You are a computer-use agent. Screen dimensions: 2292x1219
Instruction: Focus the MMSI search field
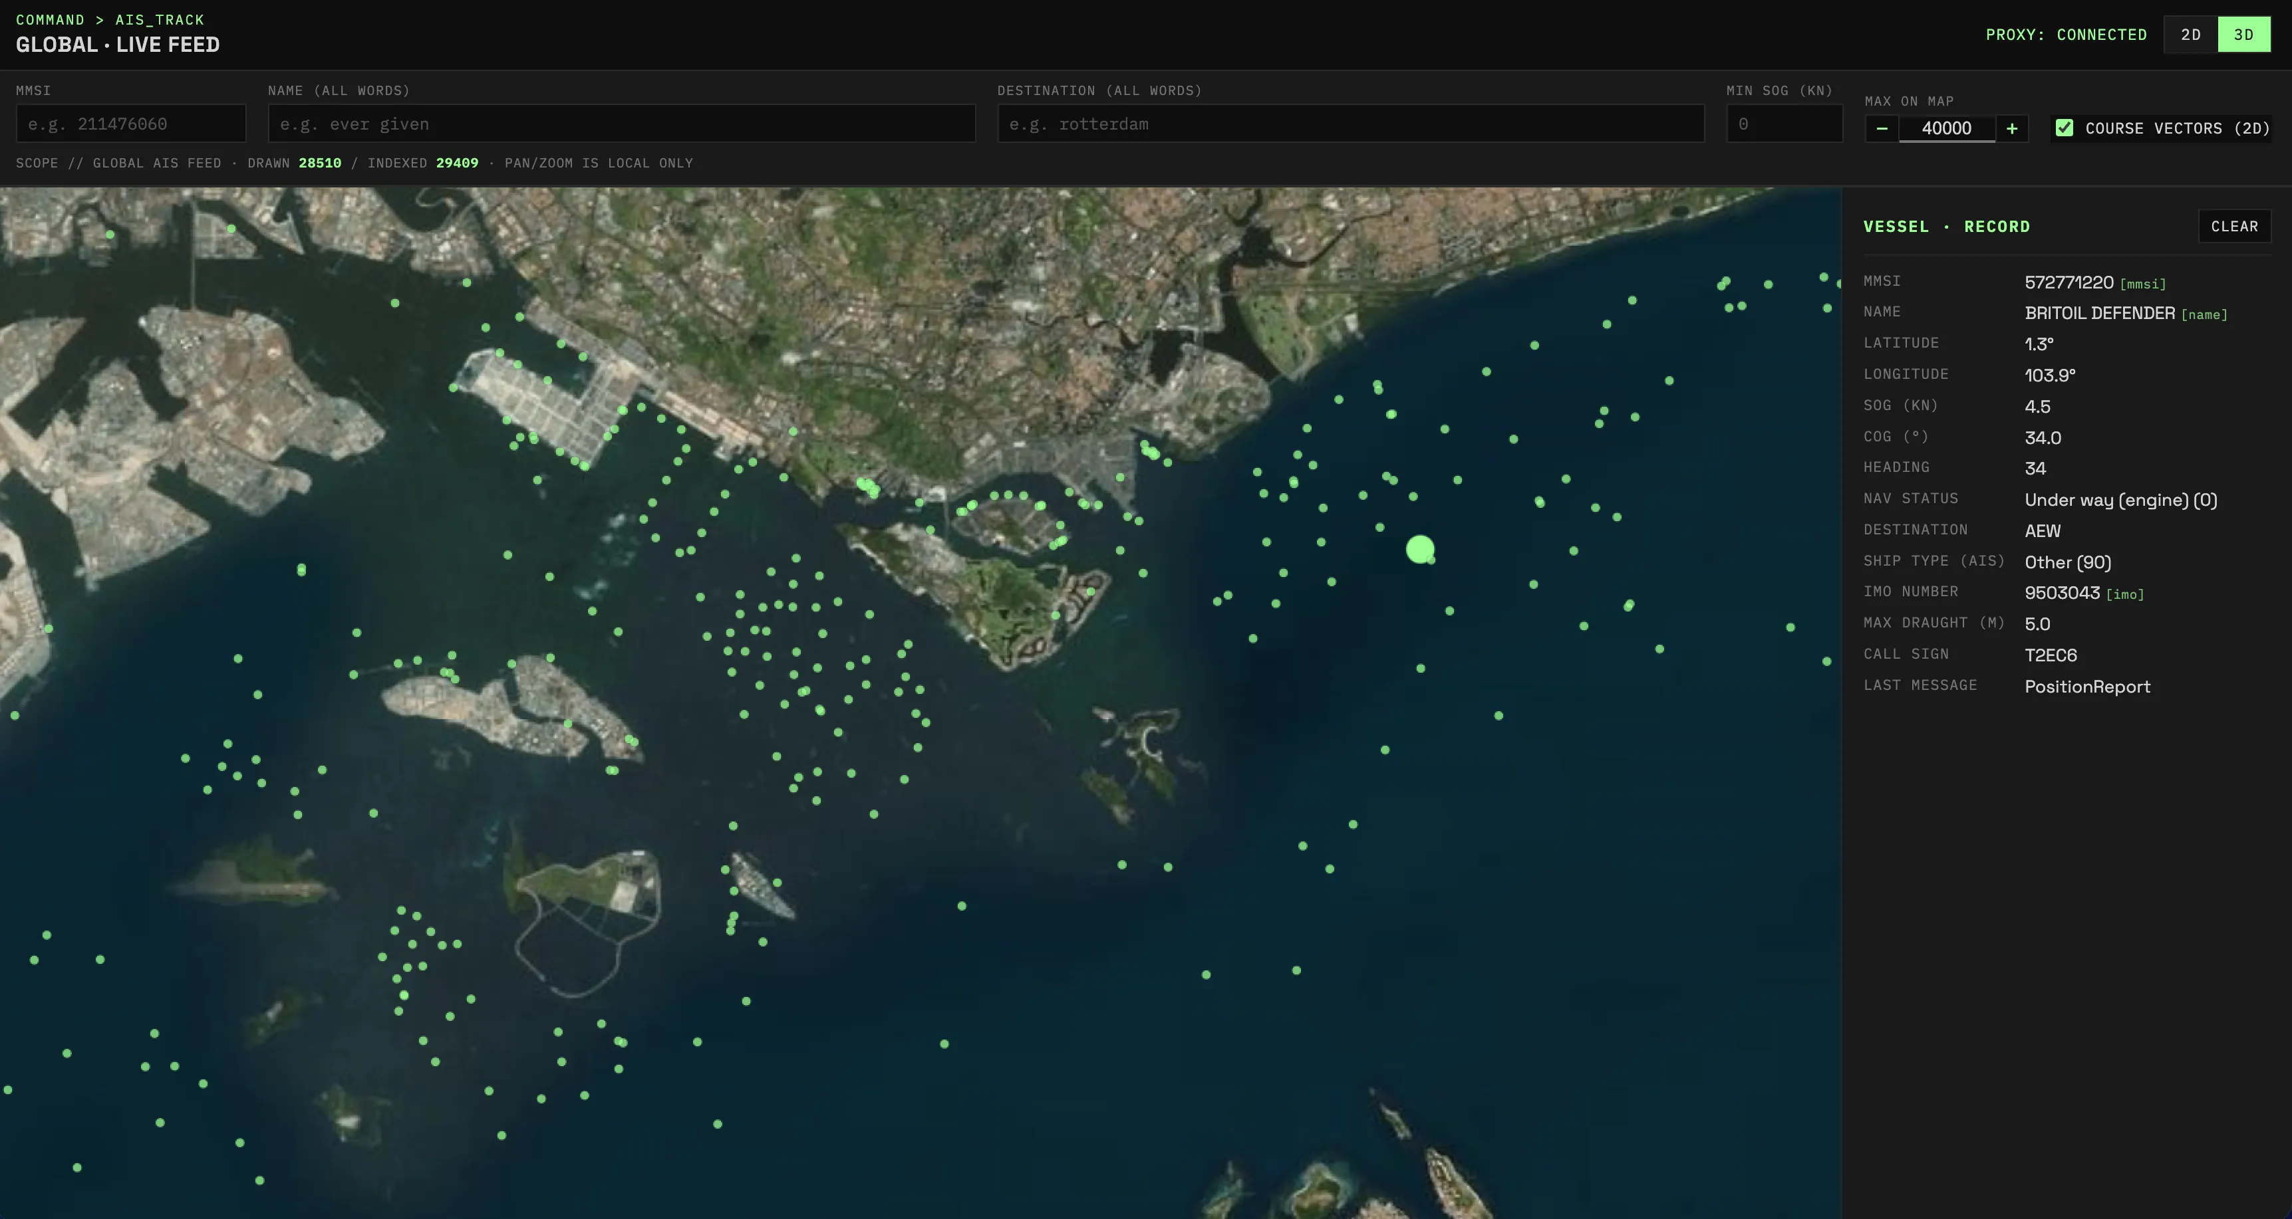click(x=131, y=124)
